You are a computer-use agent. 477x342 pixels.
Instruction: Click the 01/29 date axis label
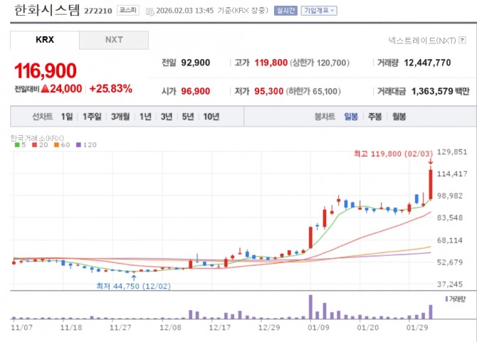click(x=417, y=328)
